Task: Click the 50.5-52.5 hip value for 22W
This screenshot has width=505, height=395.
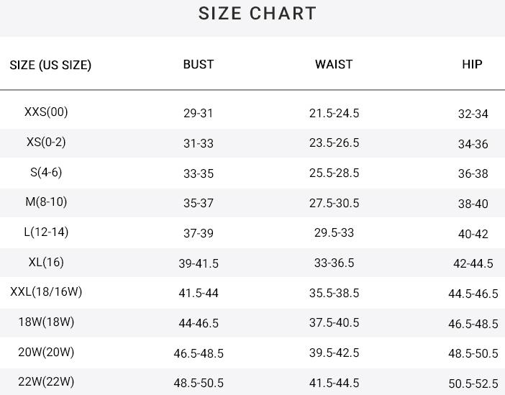Action: click(473, 383)
